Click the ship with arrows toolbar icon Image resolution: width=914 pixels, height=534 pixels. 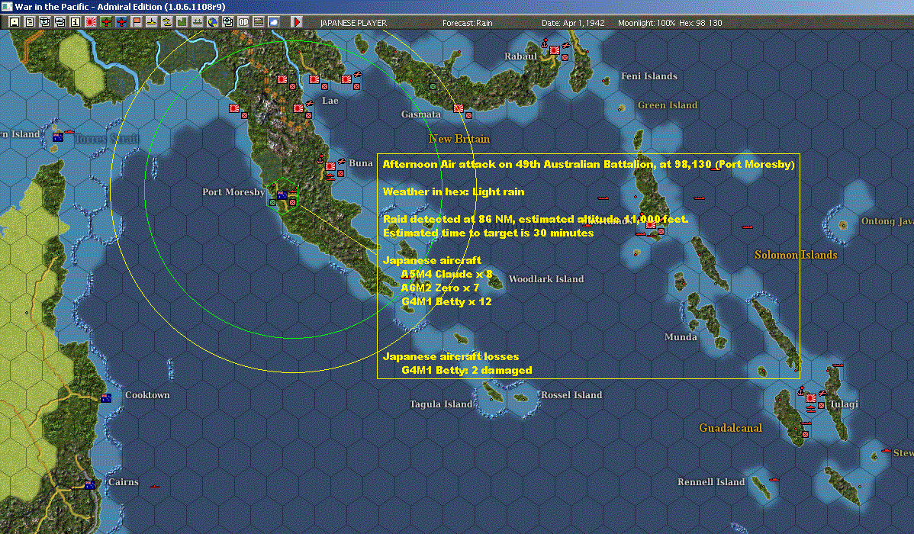197,22
